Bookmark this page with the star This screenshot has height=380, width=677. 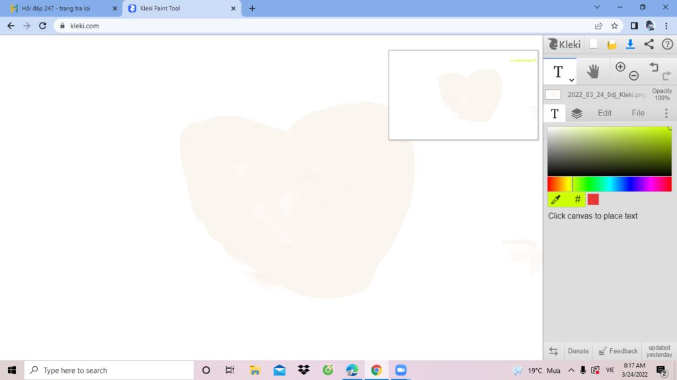(614, 26)
